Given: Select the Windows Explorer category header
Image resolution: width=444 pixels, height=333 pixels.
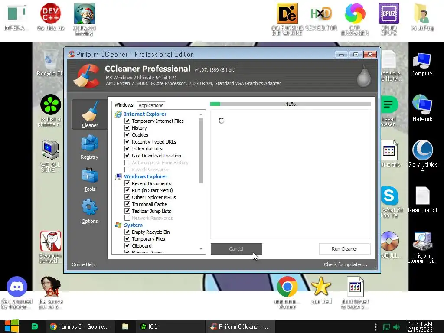Looking at the screenshot, I should (x=146, y=176).
